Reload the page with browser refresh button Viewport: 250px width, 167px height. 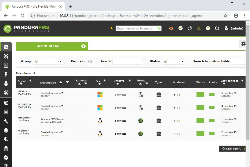click(x=22, y=16)
